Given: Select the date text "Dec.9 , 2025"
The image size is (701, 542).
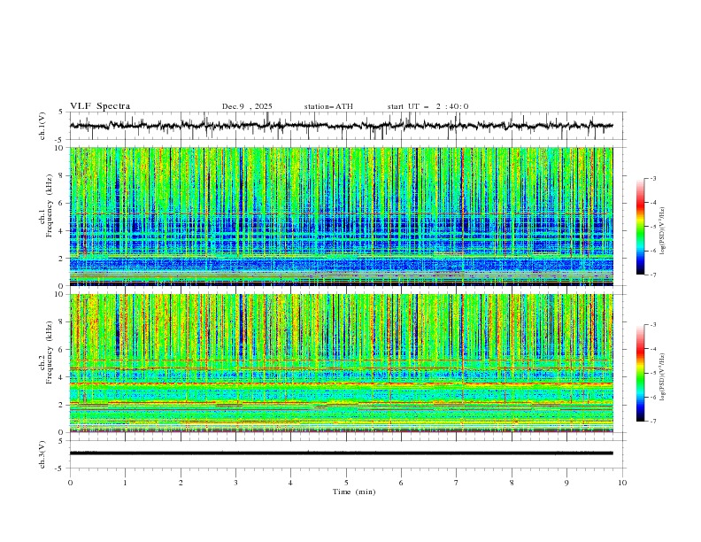Looking at the screenshot, I should click(247, 106).
